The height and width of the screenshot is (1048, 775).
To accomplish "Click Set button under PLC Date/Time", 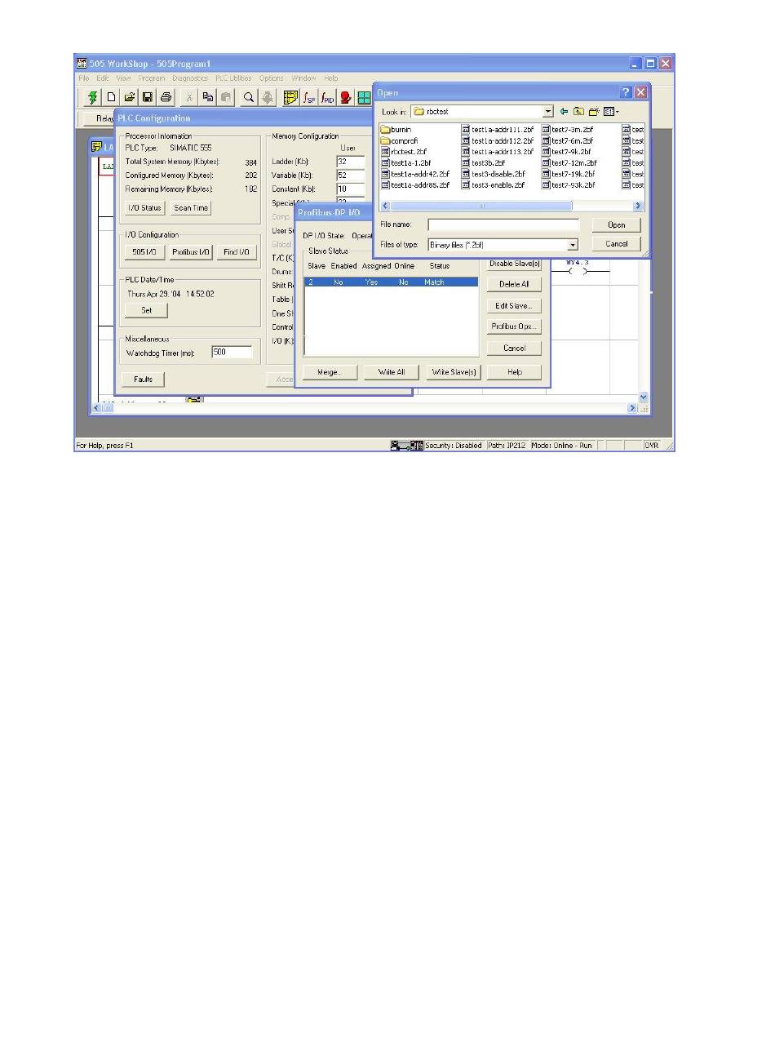I will point(147,310).
